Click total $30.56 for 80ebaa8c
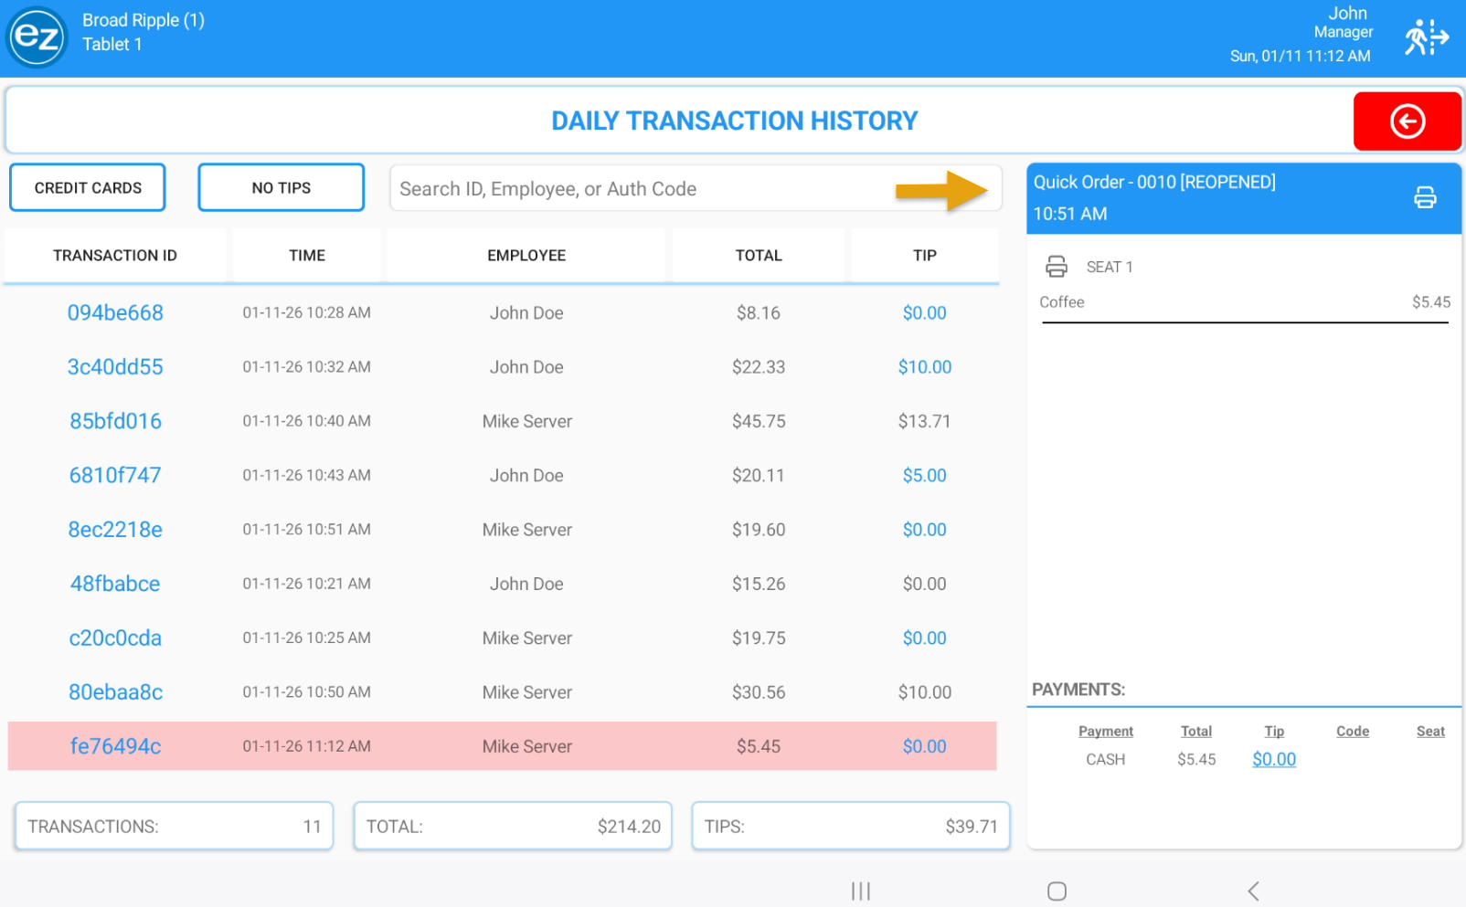Screen dimensions: 1466x907 pos(759,692)
